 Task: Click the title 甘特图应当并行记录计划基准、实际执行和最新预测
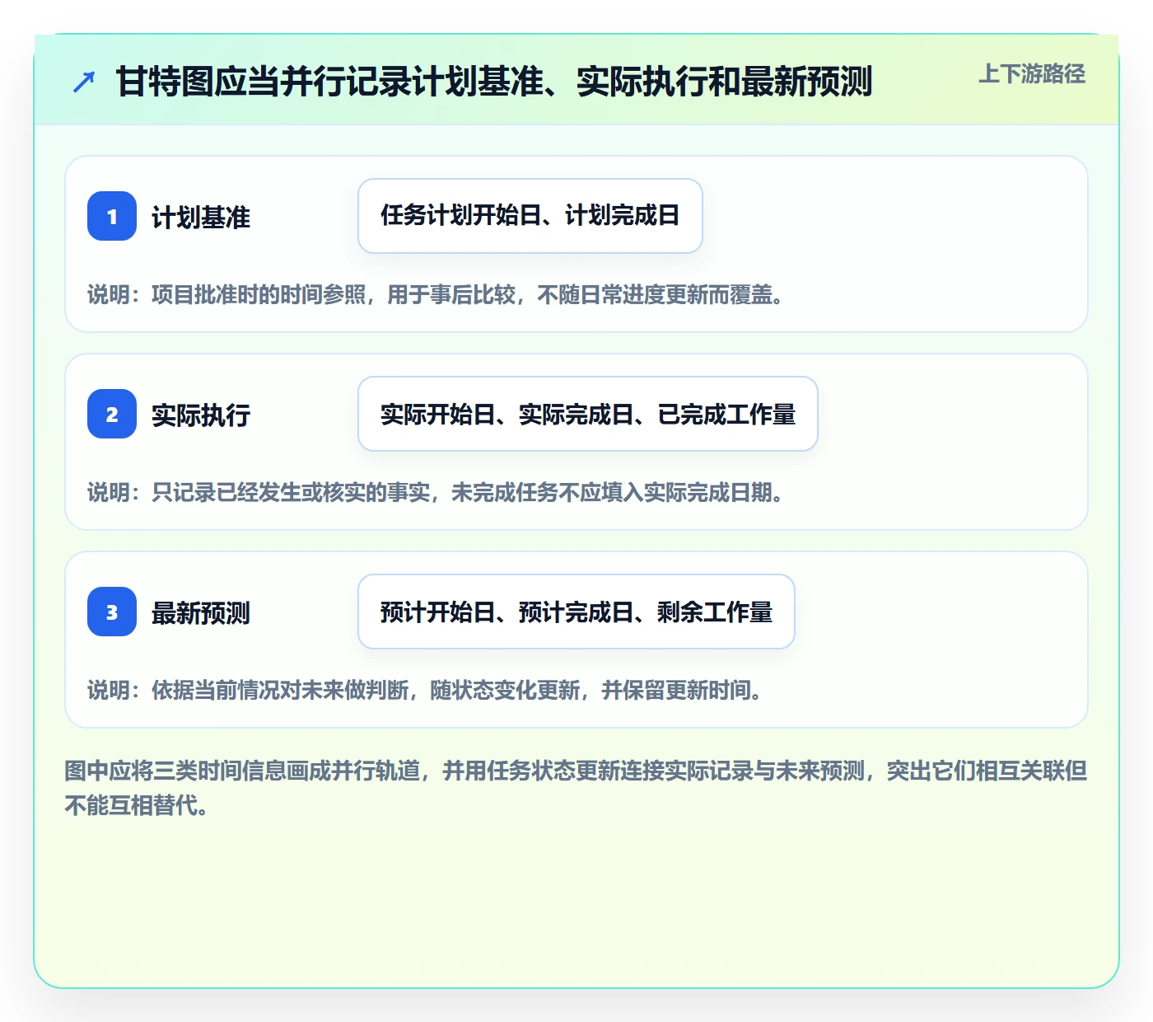coord(494,82)
